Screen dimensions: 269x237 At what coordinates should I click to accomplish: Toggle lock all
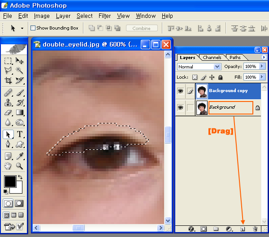coord(220,77)
